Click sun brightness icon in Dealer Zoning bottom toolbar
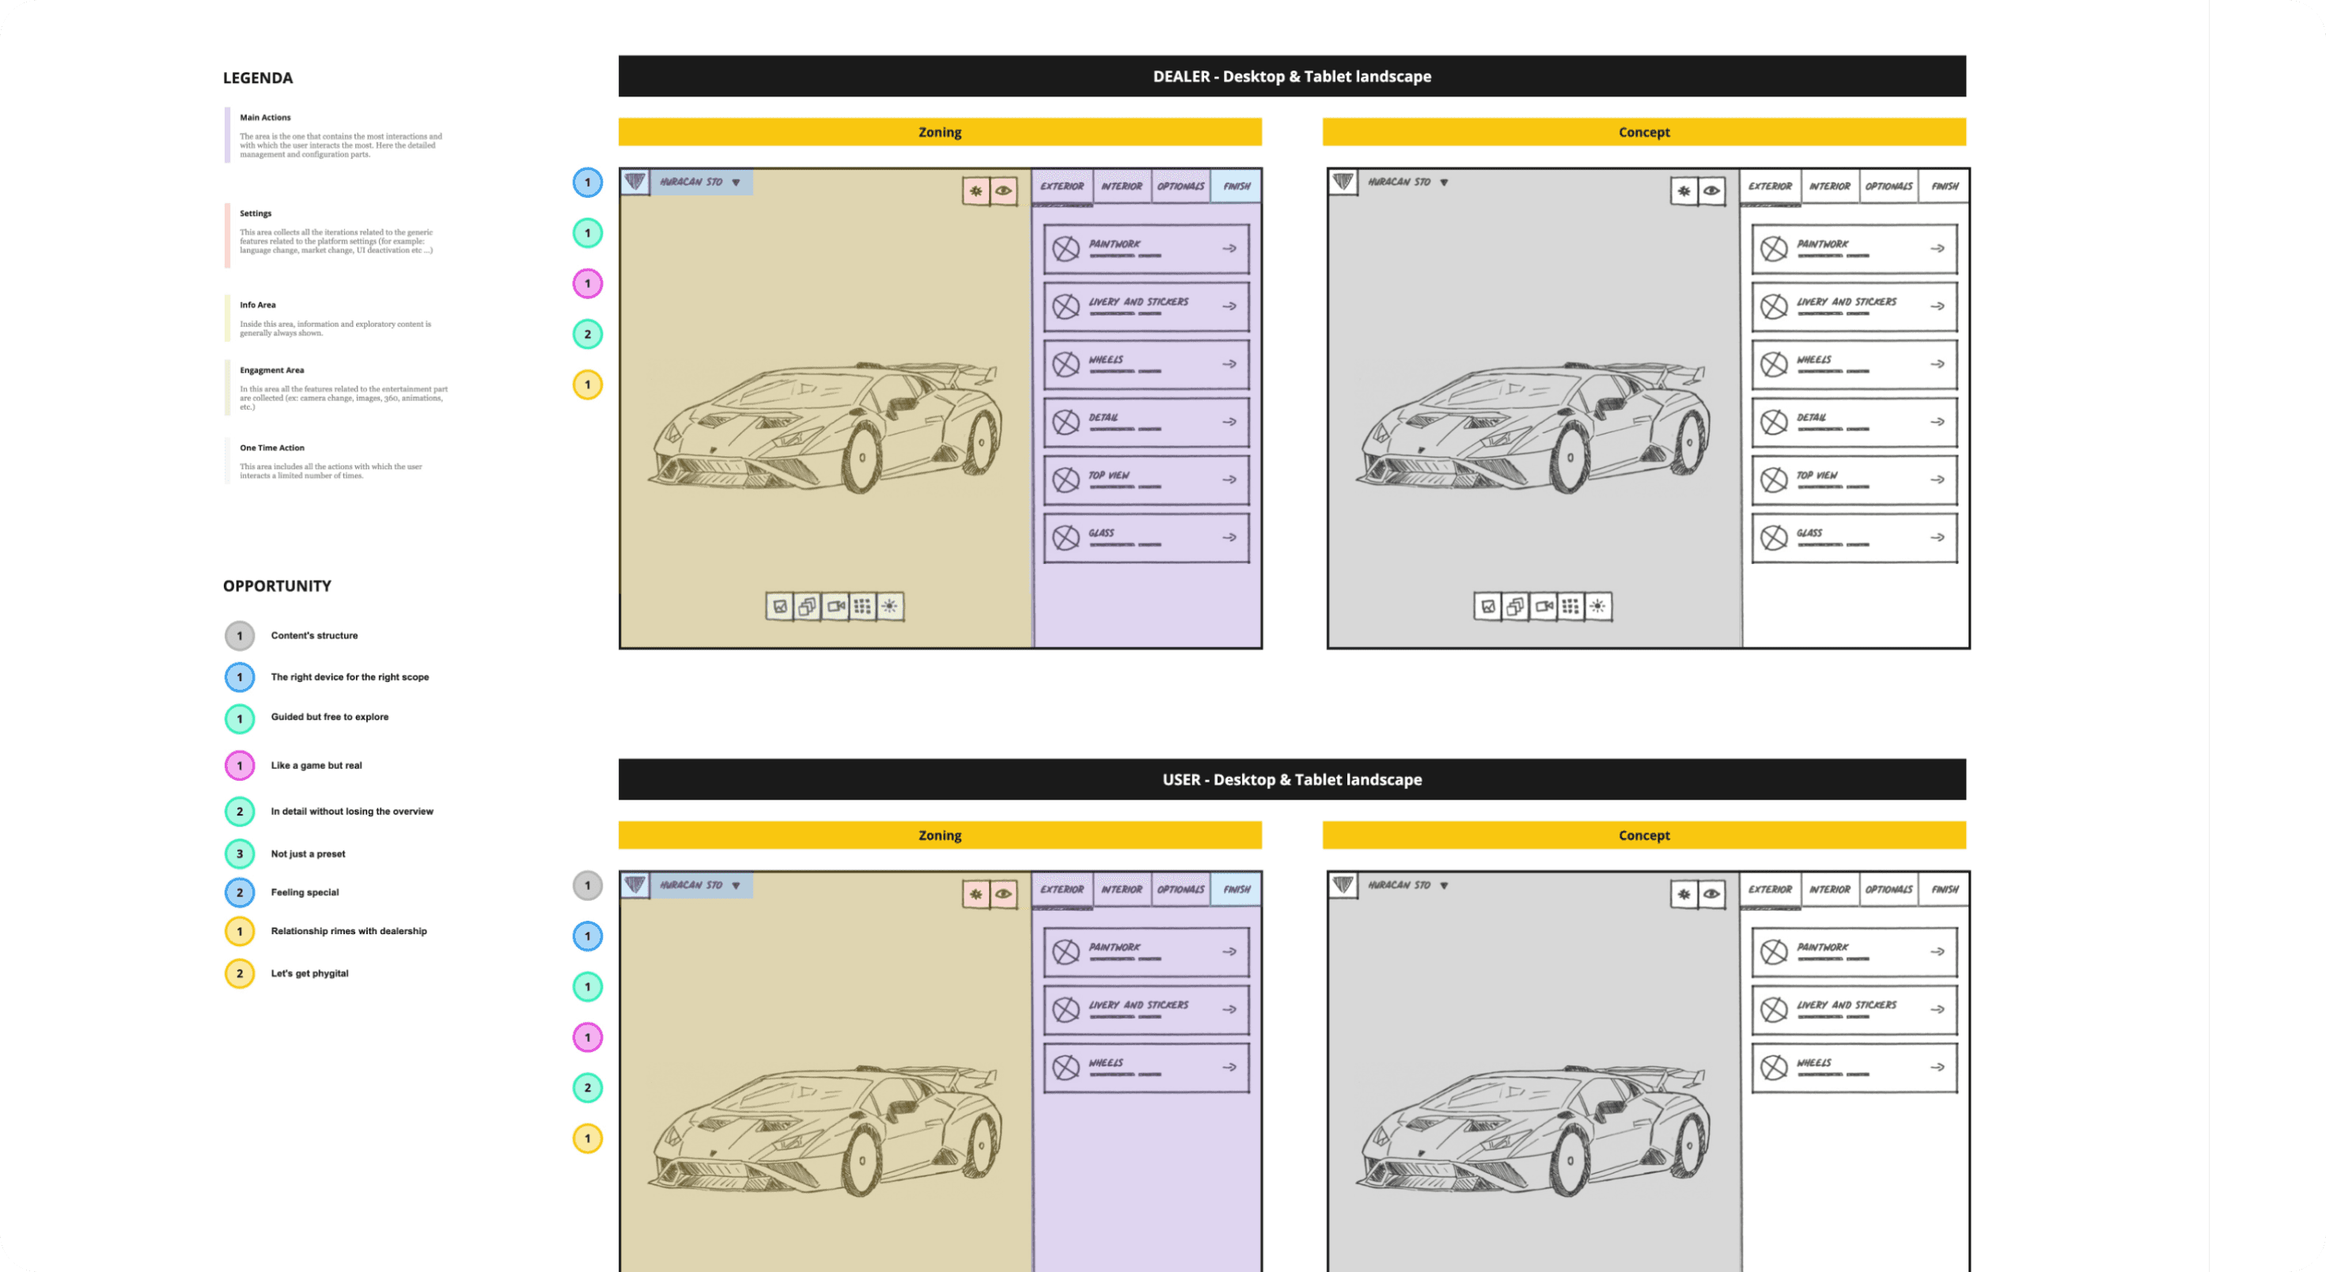 pyautogui.click(x=890, y=607)
